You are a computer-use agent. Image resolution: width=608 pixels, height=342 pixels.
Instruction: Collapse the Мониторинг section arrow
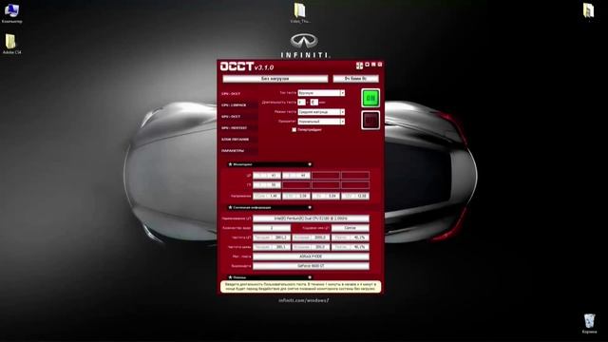[310, 164]
